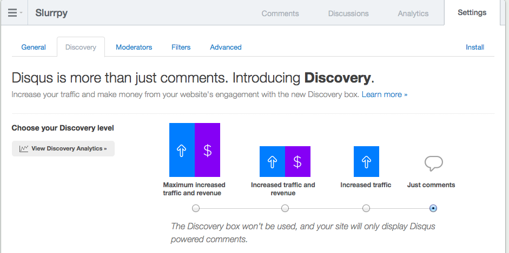Click the tall blue traffic arrow tile

[x=182, y=150]
